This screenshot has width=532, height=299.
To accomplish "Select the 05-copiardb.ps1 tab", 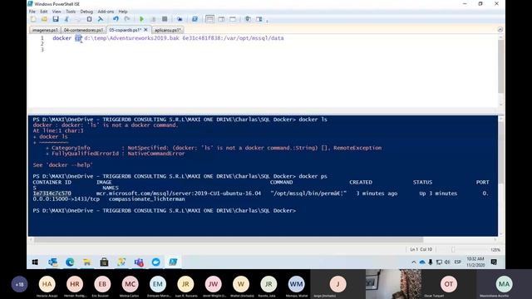I will pyautogui.click(x=126, y=30).
